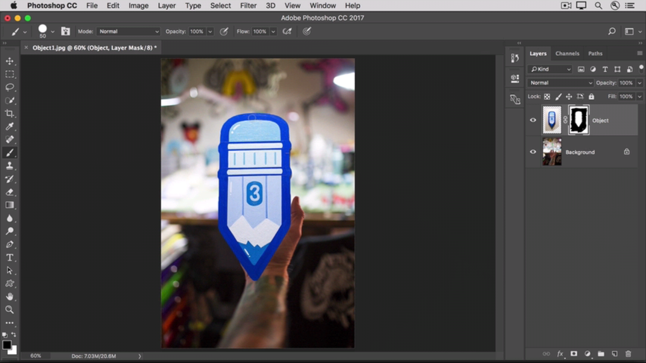
Task: Select the Crop tool
Action: [10, 113]
